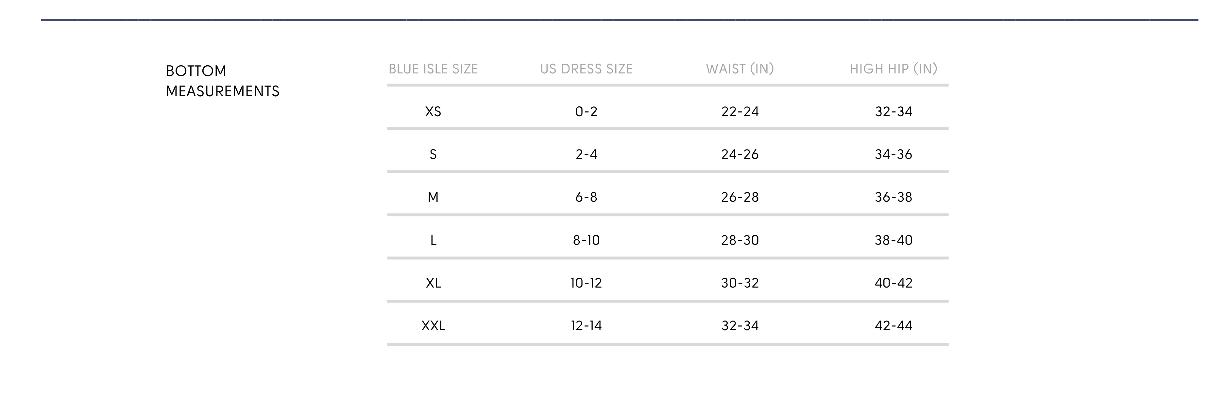Select the S size cell
Image resolution: width=1226 pixels, height=408 pixels.
point(433,154)
